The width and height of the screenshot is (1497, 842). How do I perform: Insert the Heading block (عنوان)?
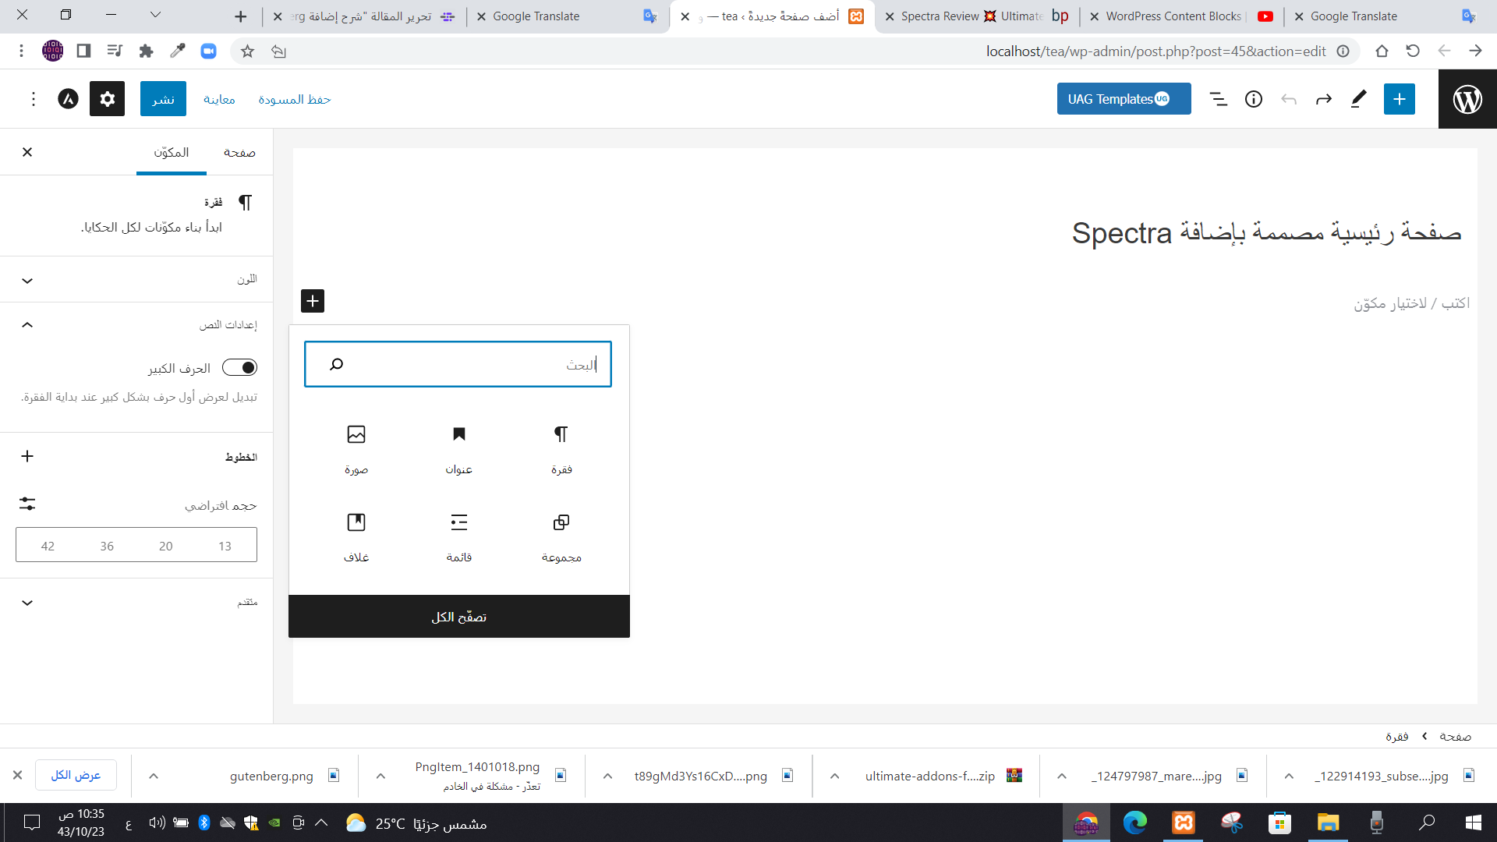pyautogui.click(x=458, y=451)
